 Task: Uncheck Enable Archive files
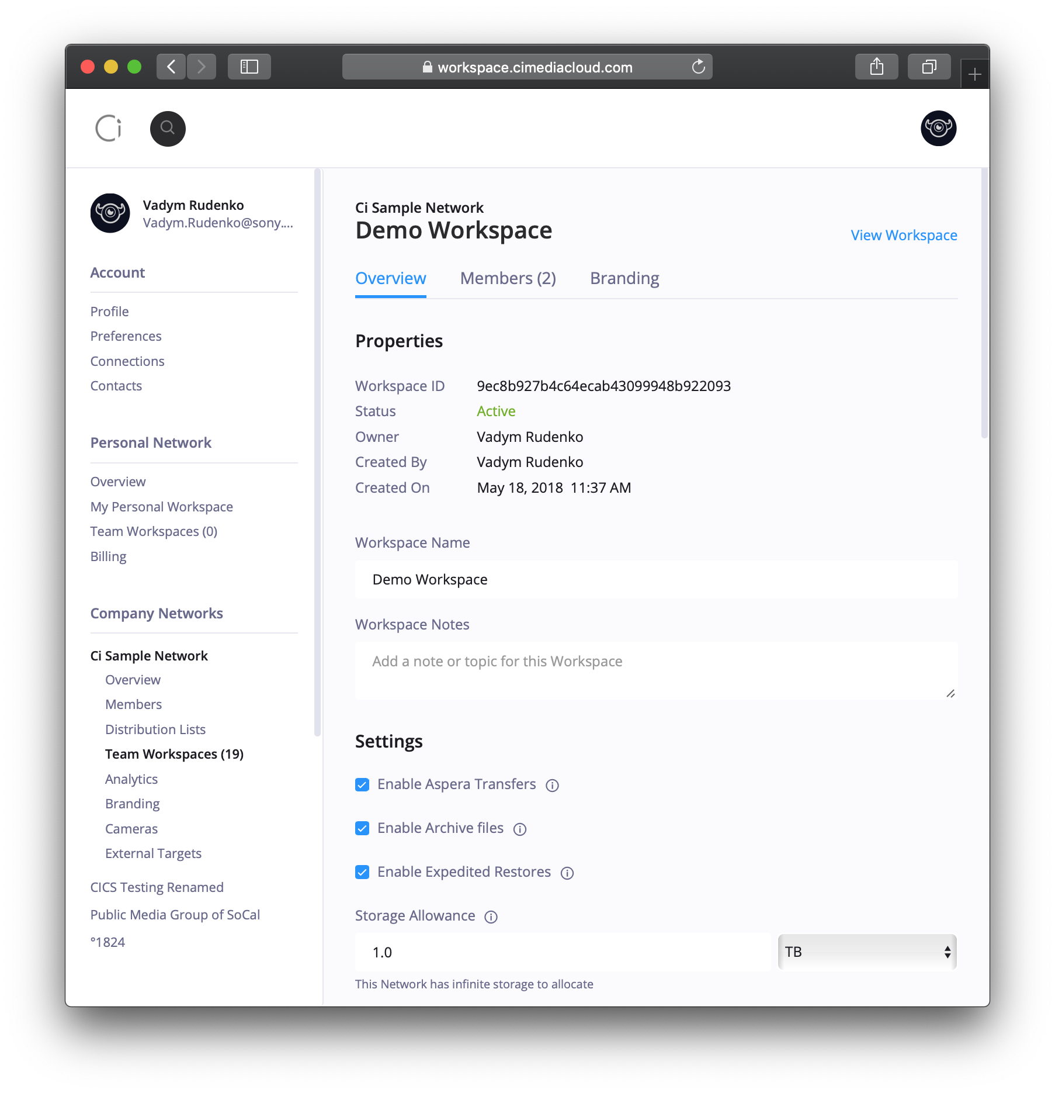coord(362,828)
